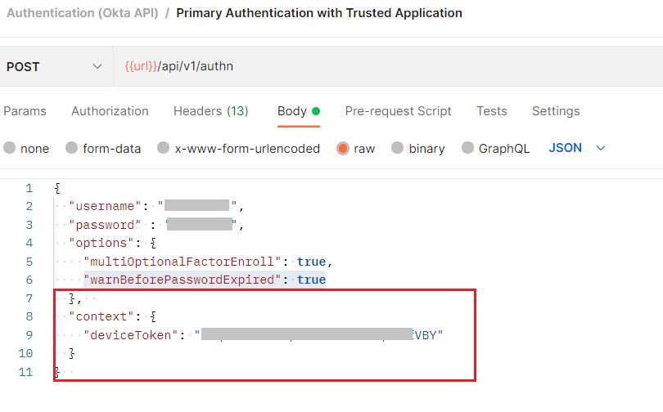Click the warnBeforePasswordExpired key in the body
Image resolution: width=663 pixels, height=412 pixels.
[x=184, y=280]
